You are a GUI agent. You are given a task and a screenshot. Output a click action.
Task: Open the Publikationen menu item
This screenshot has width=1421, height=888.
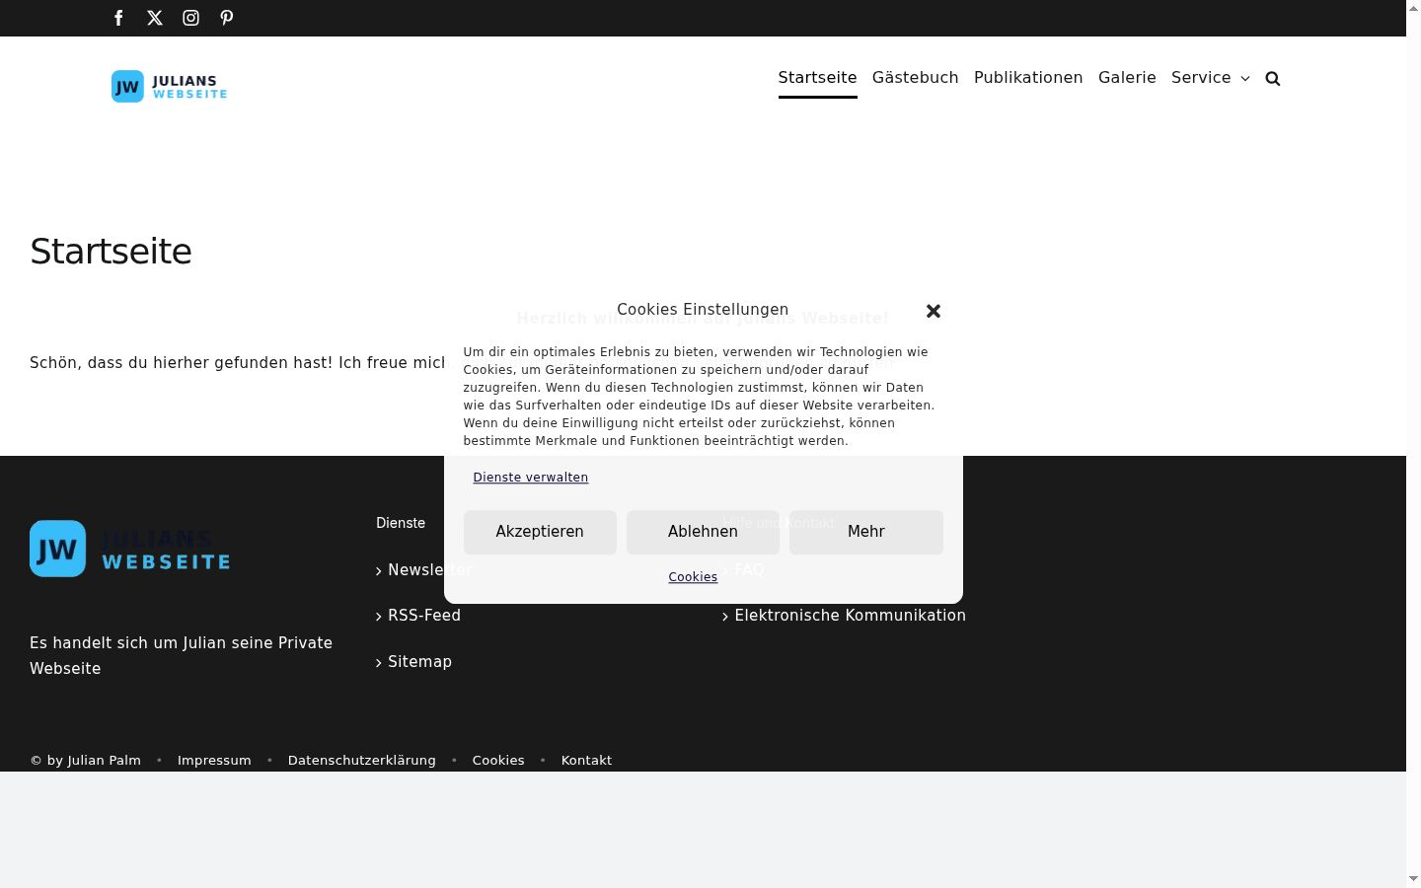1028,78
